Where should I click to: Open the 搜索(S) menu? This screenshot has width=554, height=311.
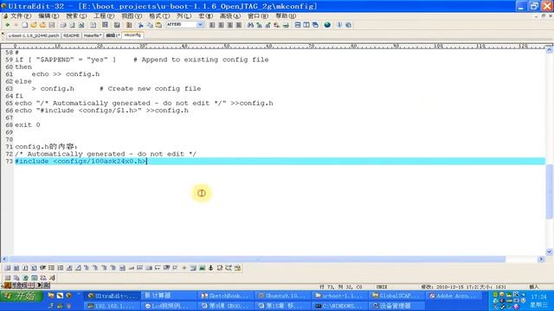tap(76, 16)
